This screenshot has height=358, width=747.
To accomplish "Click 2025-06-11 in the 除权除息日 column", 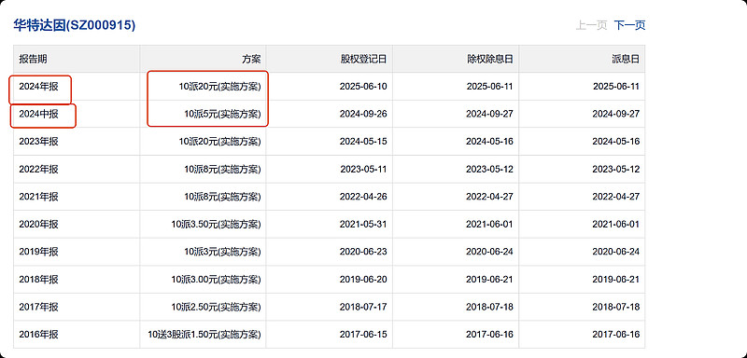I will pyautogui.click(x=489, y=87).
